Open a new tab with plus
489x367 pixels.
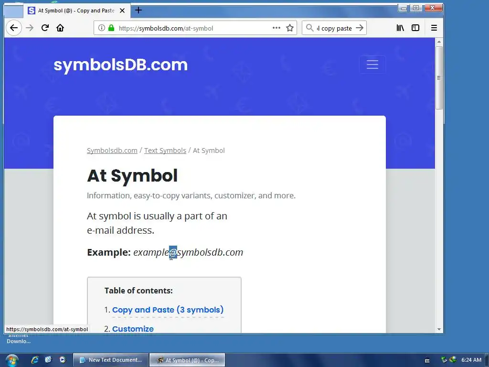click(138, 11)
